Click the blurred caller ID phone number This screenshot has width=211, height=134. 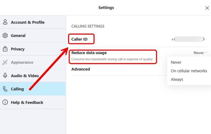[187, 39]
